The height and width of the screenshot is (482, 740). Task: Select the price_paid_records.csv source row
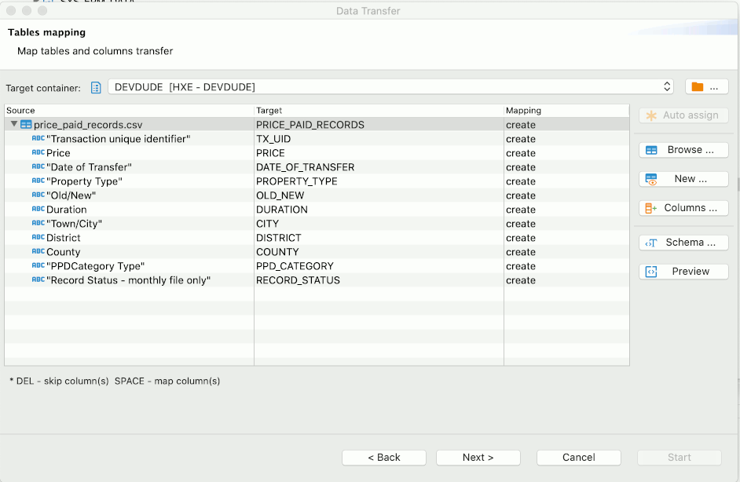[x=130, y=125]
